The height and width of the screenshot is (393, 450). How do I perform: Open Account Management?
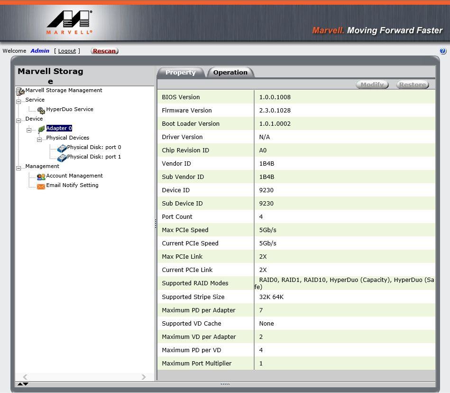74,176
